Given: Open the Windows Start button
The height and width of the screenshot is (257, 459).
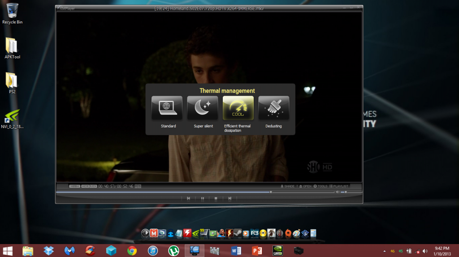Looking at the screenshot, I should (8, 251).
